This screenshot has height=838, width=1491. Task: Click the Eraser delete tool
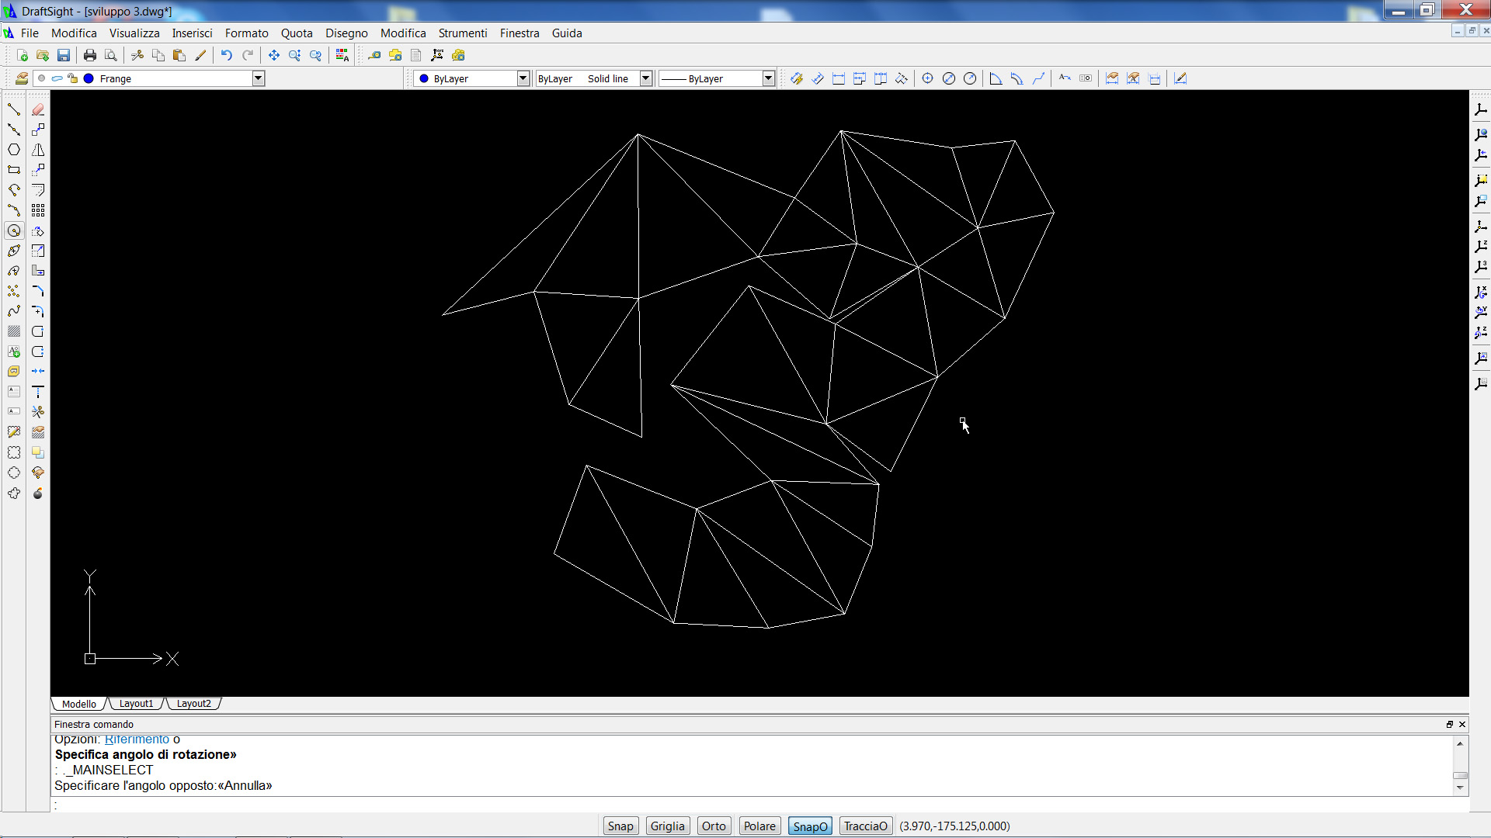click(x=38, y=109)
